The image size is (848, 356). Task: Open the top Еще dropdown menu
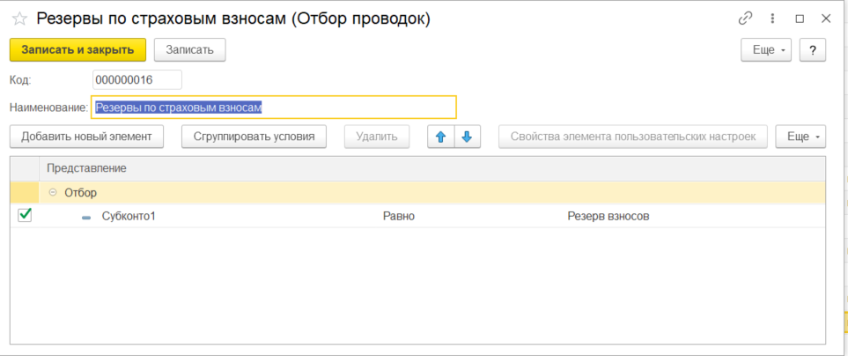[x=767, y=50]
